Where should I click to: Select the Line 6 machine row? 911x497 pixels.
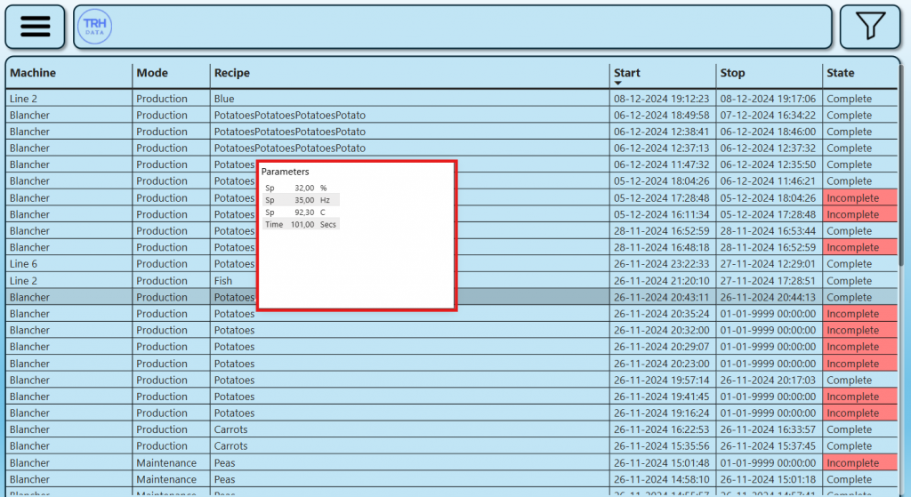[x=24, y=264]
